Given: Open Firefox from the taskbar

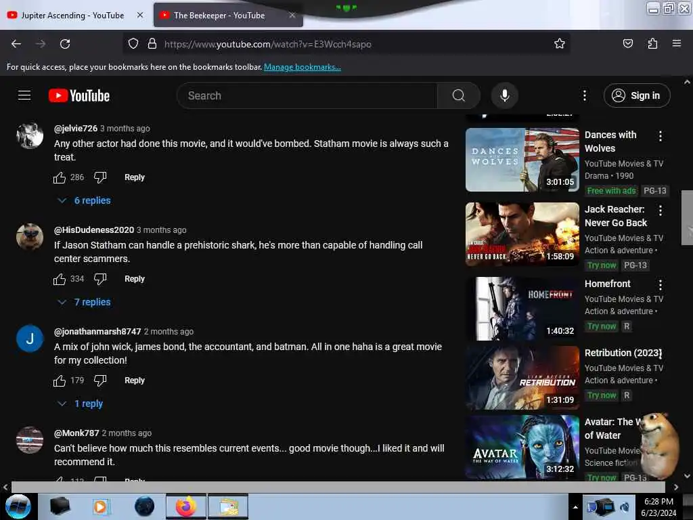Looking at the screenshot, I should [185, 506].
